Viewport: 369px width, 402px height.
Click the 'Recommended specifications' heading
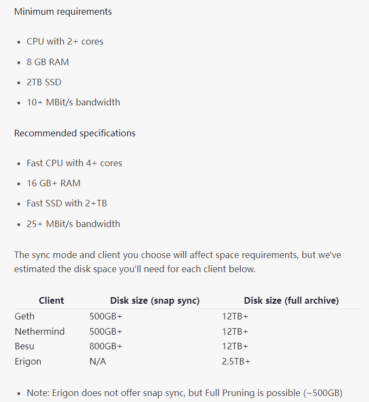tap(74, 133)
